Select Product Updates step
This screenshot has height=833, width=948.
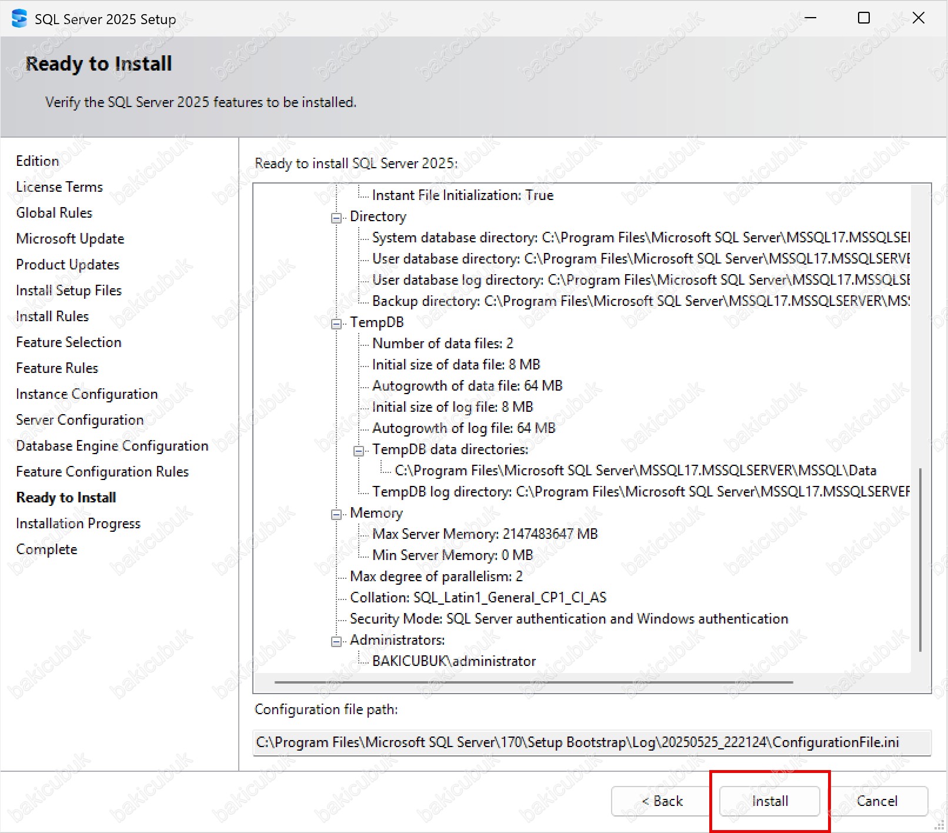pos(68,264)
